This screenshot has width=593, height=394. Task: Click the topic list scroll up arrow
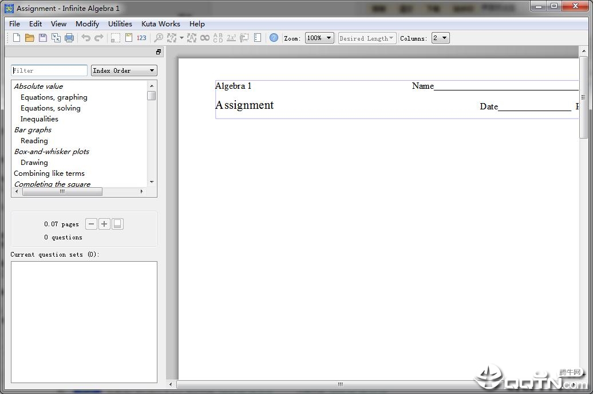[152, 86]
